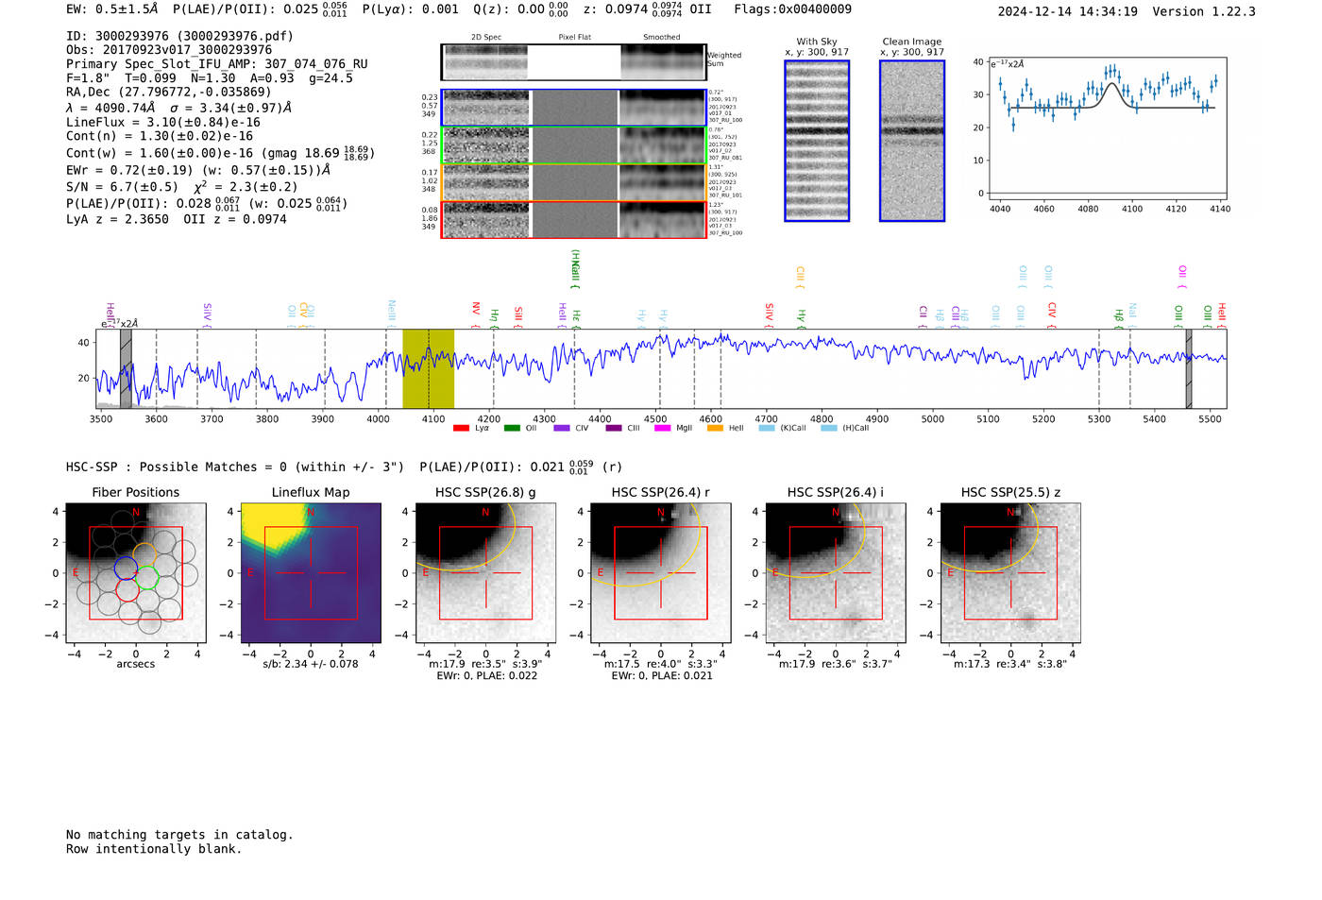Click the 'Pixel Flat' column header

coord(574,38)
